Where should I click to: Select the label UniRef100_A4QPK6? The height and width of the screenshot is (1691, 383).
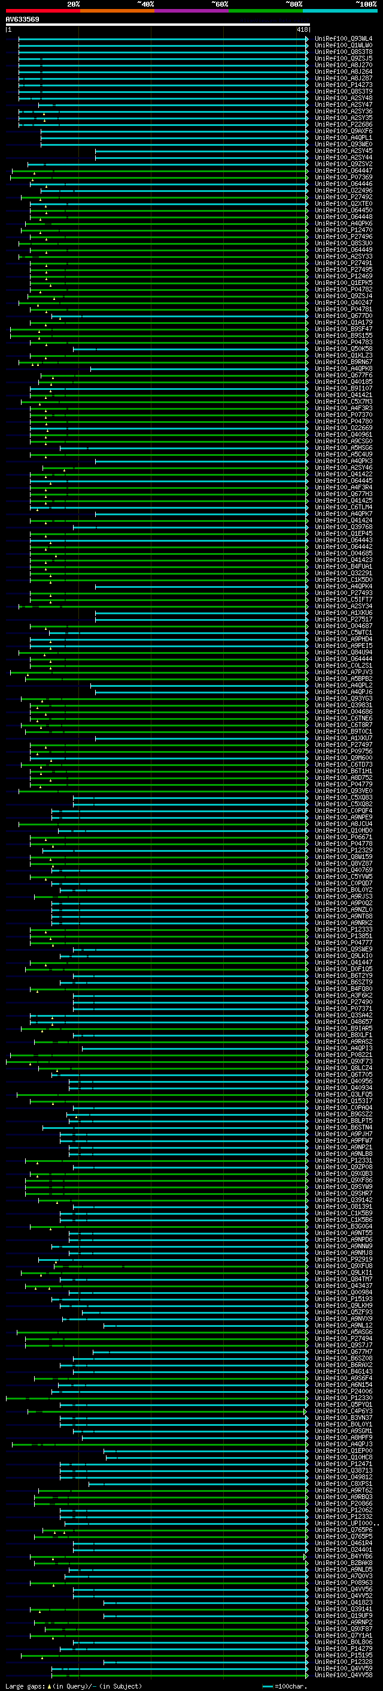pyautogui.click(x=344, y=224)
